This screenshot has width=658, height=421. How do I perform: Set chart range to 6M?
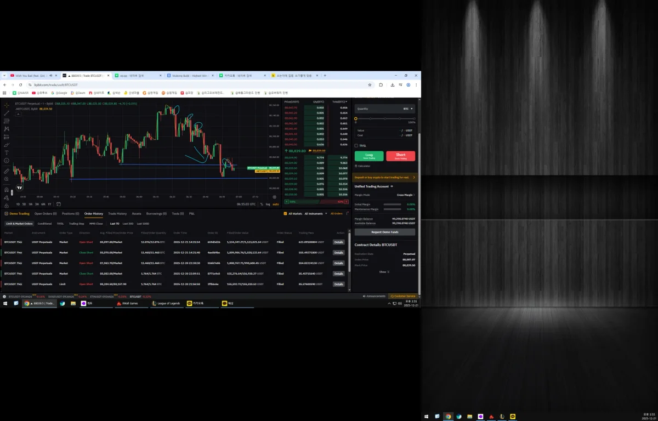point(43,204)
